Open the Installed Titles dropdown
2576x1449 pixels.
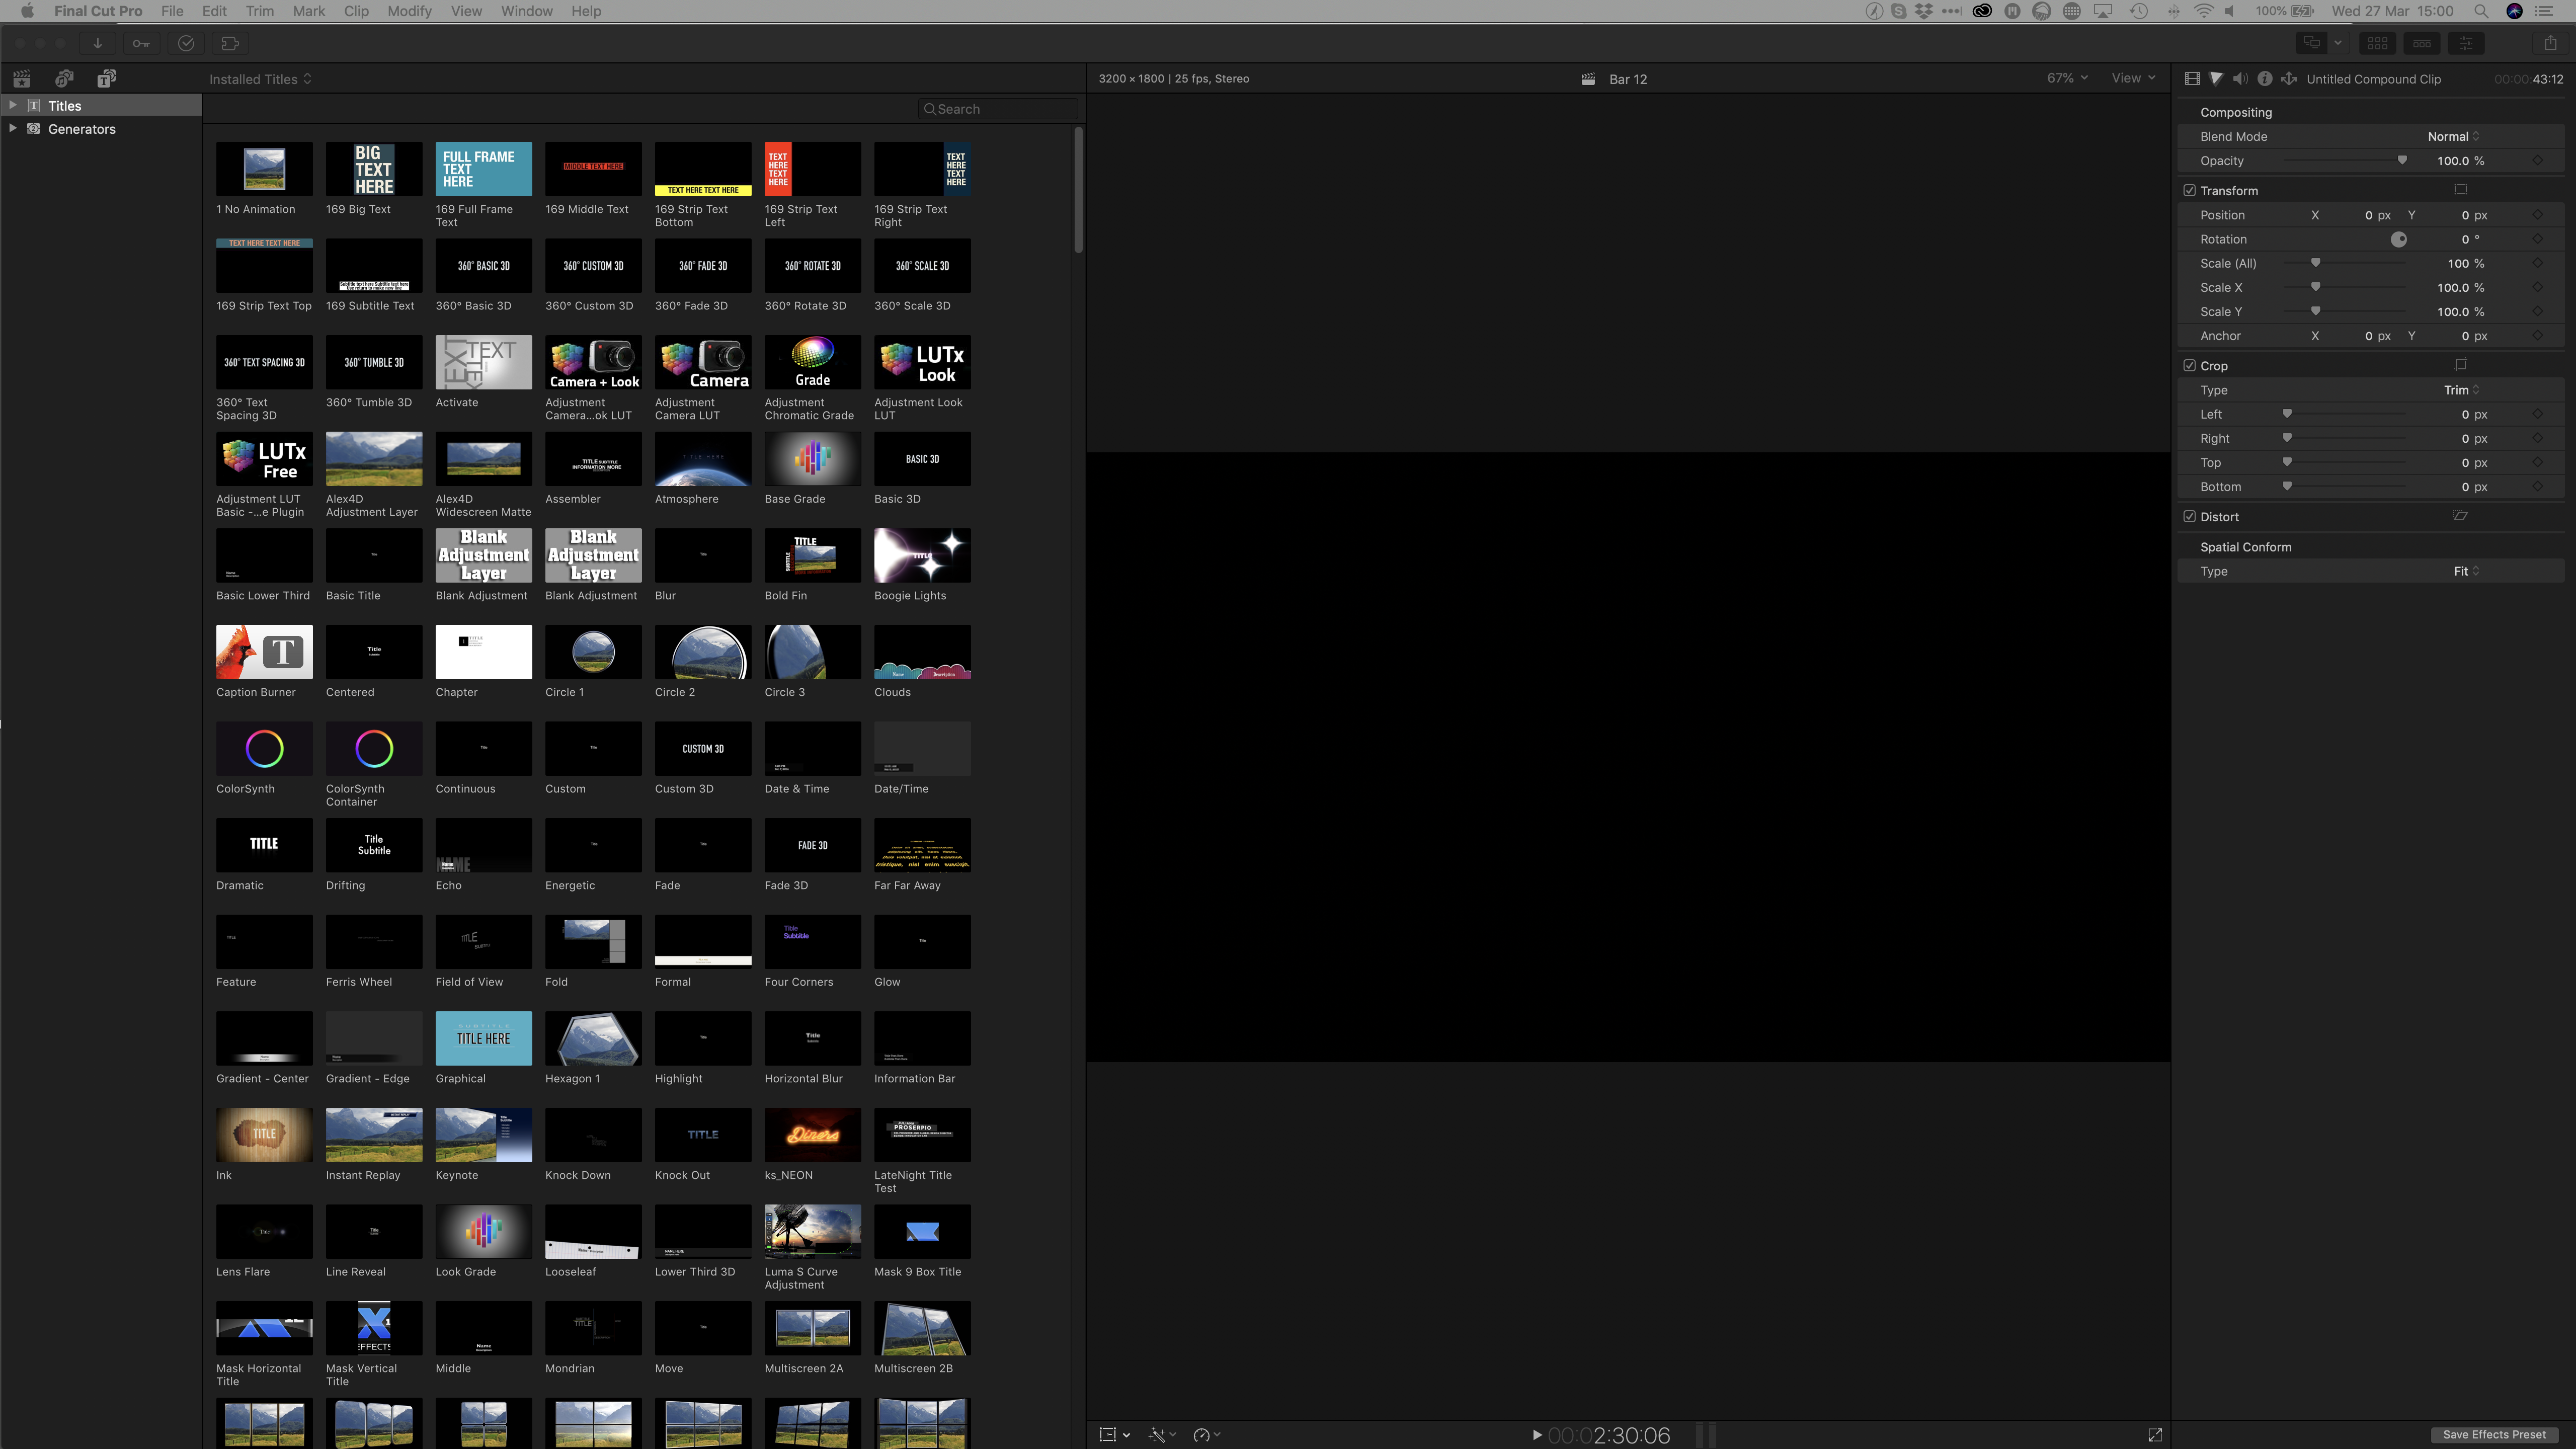(260, 78)
